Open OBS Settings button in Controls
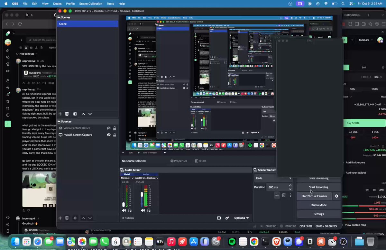Viewport: 386px width, 250px height. click(x=318, y=214)
